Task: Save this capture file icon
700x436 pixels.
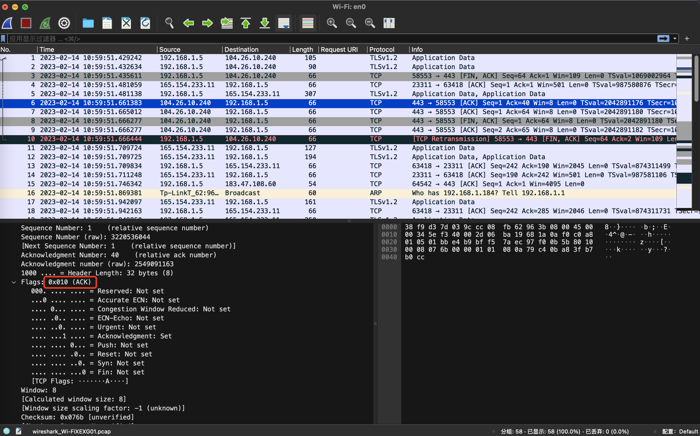Action: tap(107, 23)
